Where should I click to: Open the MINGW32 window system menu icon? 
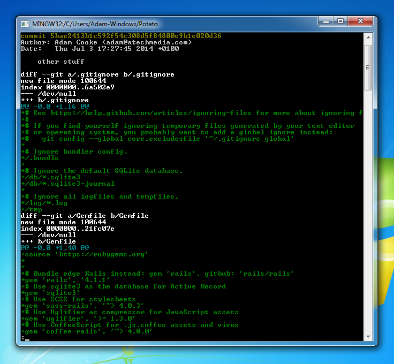(x=25, y=24)
